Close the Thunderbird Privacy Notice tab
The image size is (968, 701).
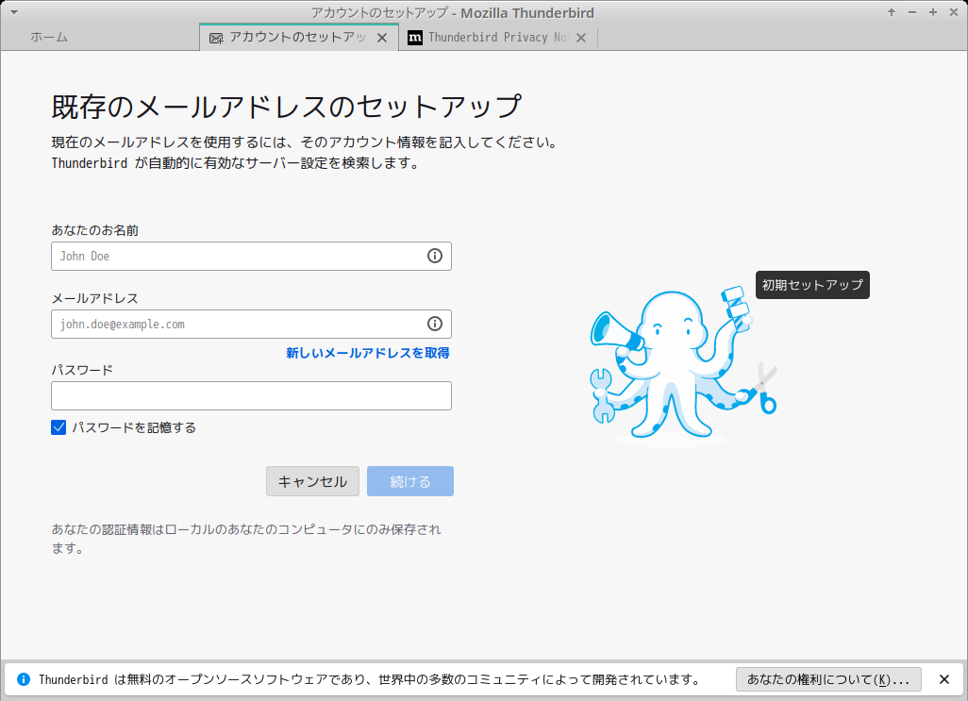pyautogui.click(x=581, y=39)
